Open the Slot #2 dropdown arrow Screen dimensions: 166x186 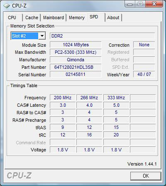(x=42, y=36)
